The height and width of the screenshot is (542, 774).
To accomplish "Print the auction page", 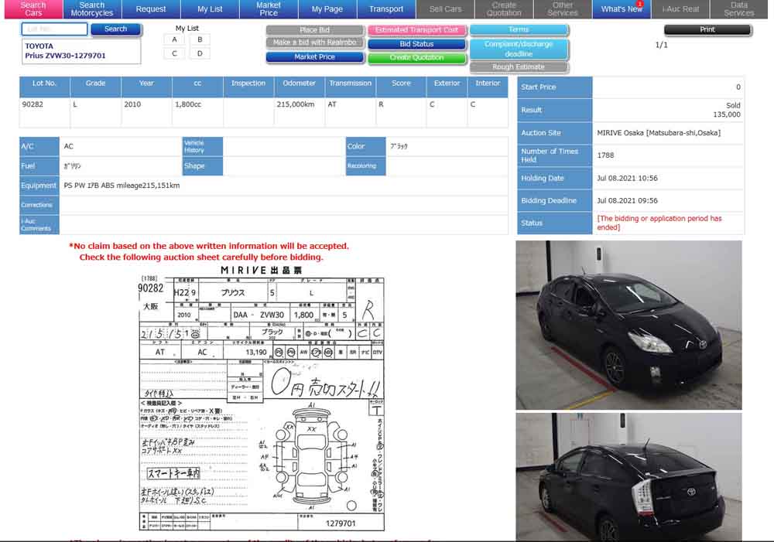I will coord(707,29).
